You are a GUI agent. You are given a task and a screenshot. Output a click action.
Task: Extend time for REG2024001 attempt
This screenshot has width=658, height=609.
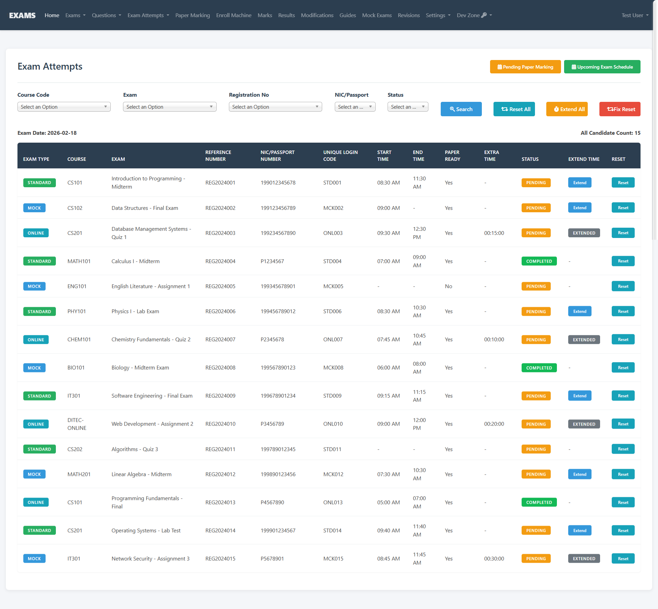[580, 183]
